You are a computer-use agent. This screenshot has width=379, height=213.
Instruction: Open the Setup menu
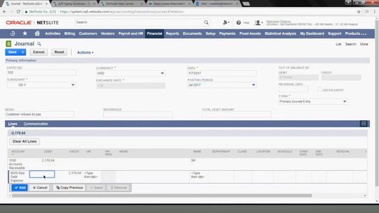pos(211,34)
